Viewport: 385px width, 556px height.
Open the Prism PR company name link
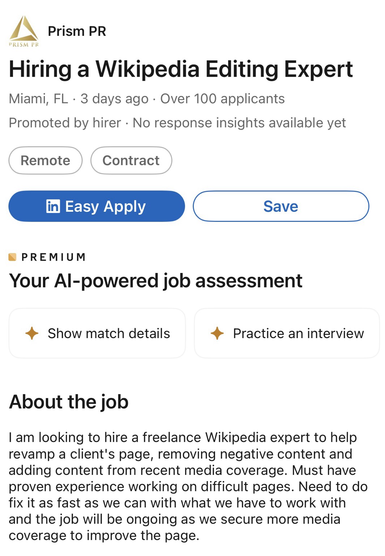77,31
